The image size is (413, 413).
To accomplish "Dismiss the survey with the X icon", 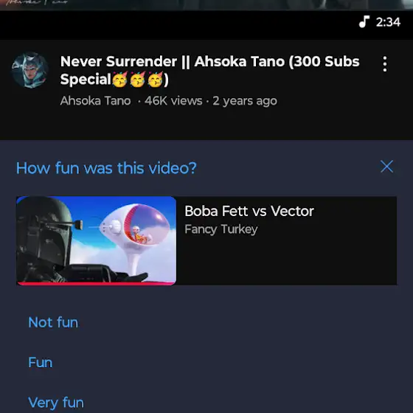I will [386, 167].
